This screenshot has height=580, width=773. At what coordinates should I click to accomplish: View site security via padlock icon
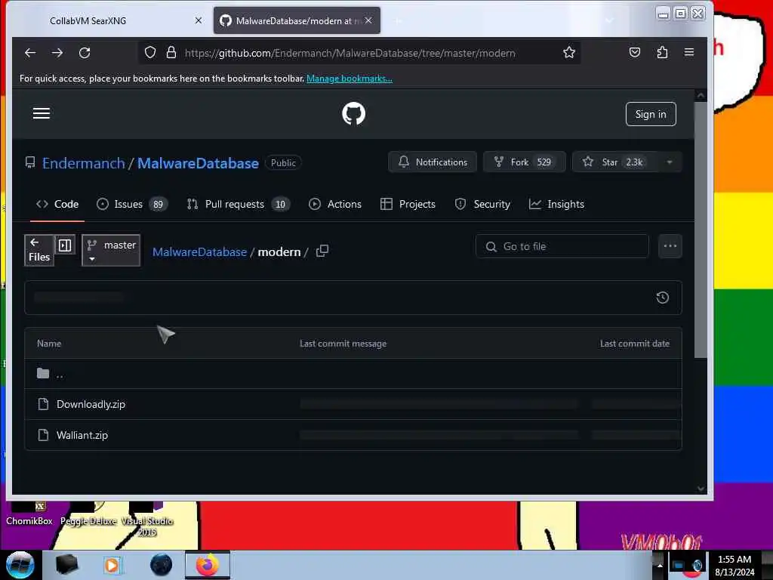171,52
